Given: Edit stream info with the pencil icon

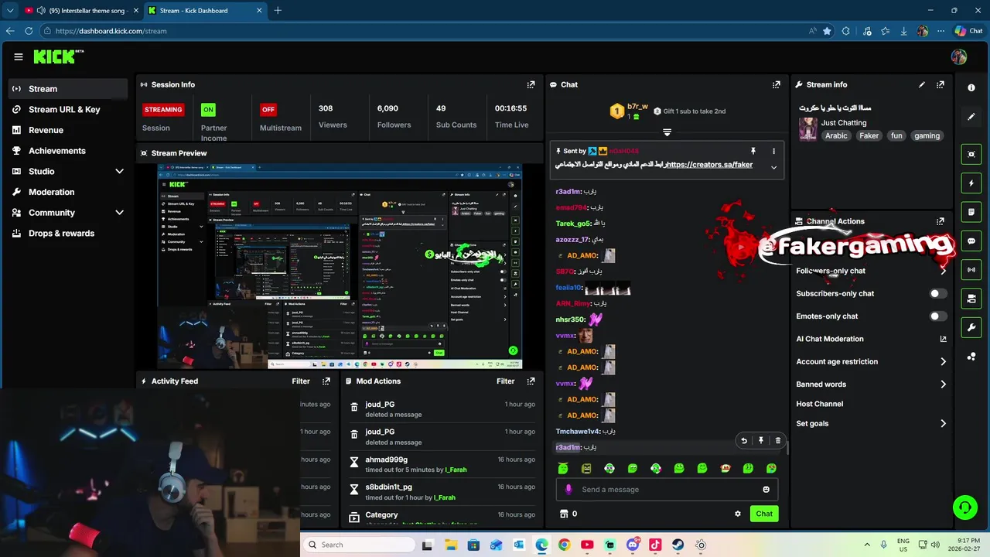Looking at the screenshot, I should pyautogui.click(x=922, y=84).
